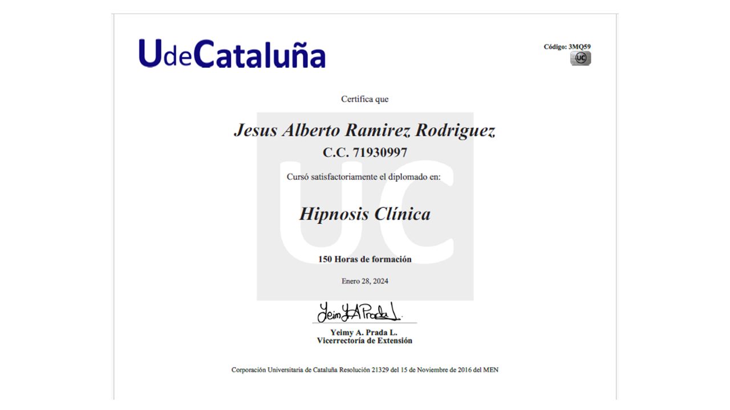The height and width of the screenshot is (410, 730).
Task: Click the ID number C.C. 71930997
Action: (x=365, y=153)
